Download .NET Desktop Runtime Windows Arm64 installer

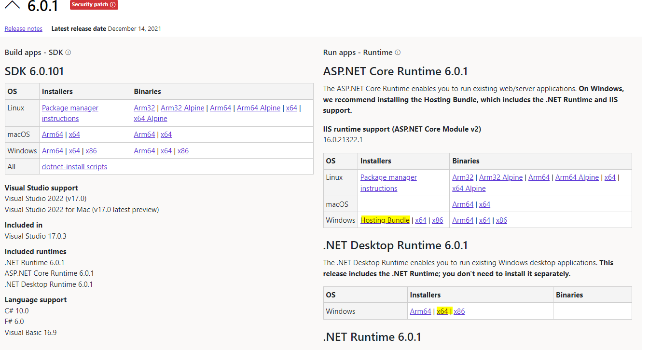pos(420,311)
